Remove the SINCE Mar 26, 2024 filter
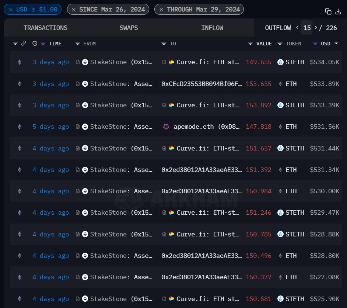This screenshot has height=308, width=347. (74, 10)
